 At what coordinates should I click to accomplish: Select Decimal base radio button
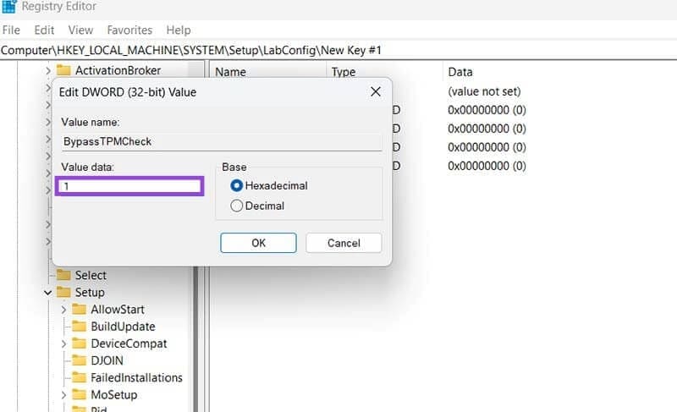237,206
